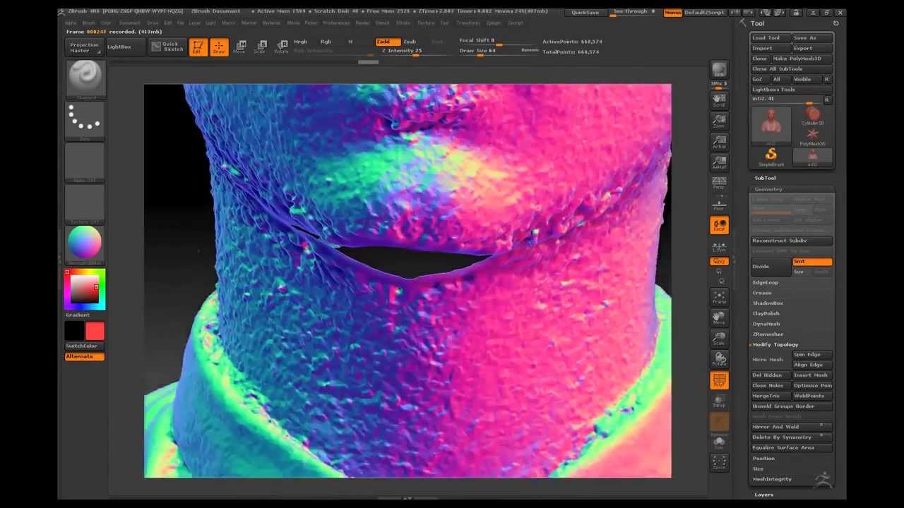
Task: Open the Stroke menu
Action: (403, 23)
